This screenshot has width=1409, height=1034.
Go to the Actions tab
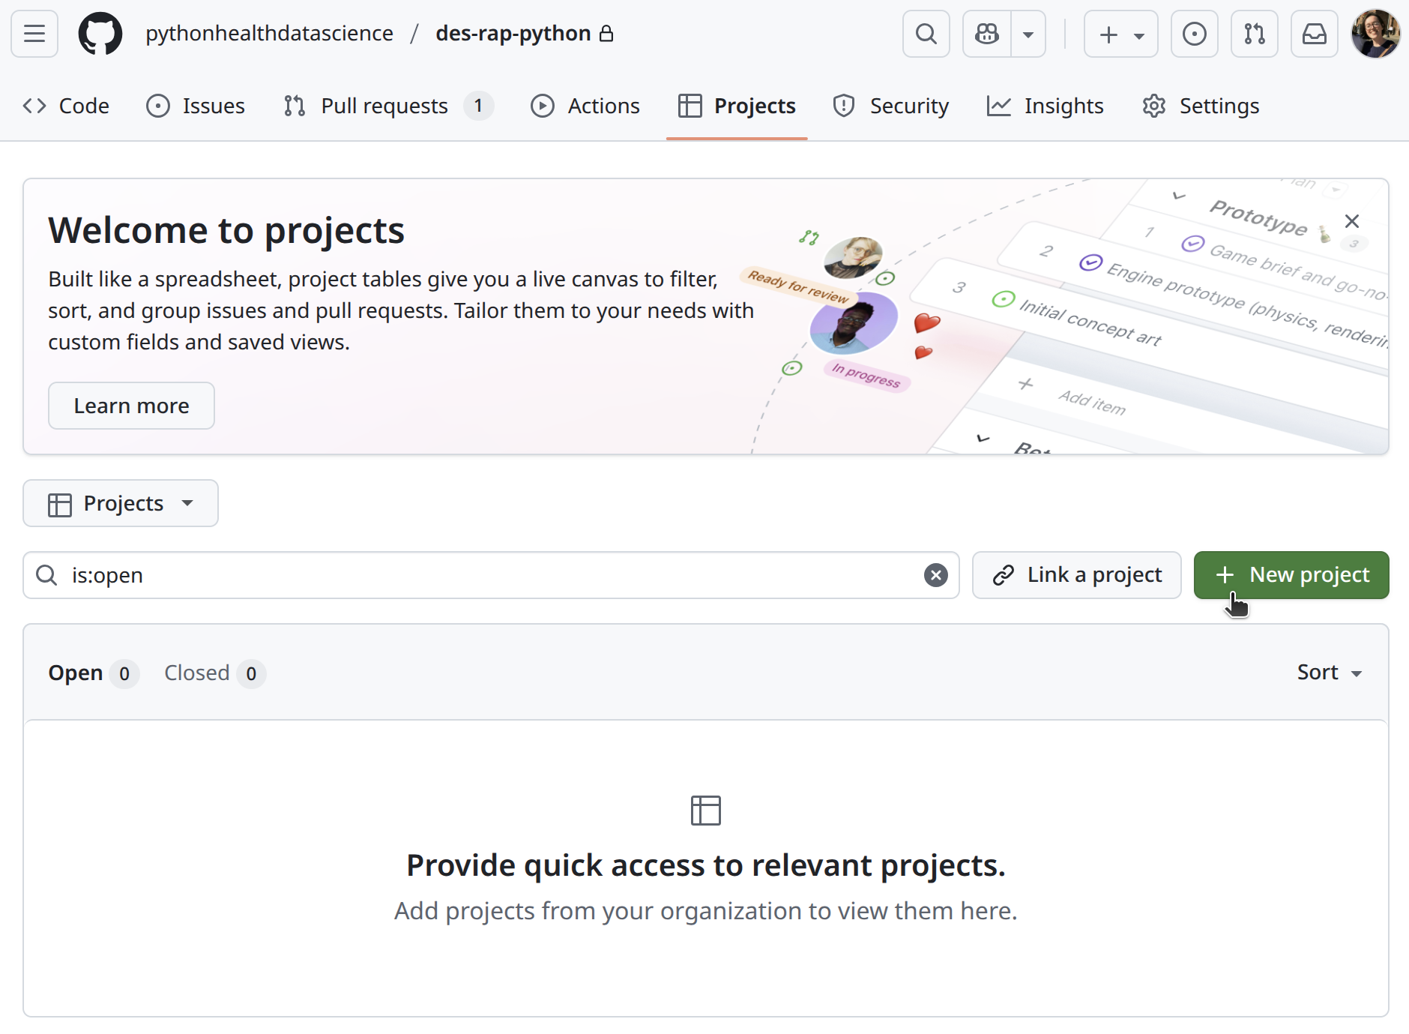pyautogui.click(x=585, y=106)
